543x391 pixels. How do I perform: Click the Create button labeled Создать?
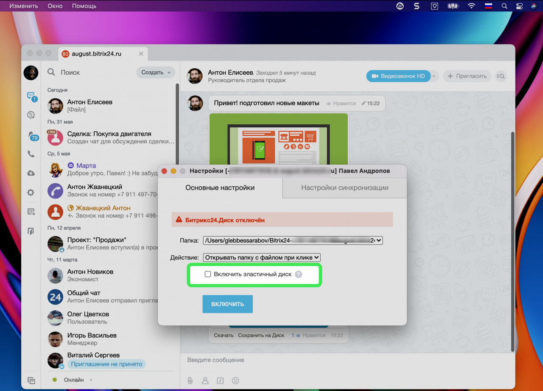(x=156, y=73)
